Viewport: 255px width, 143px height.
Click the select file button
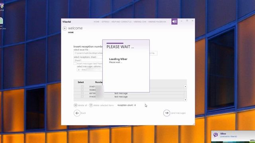coord(153,53)
